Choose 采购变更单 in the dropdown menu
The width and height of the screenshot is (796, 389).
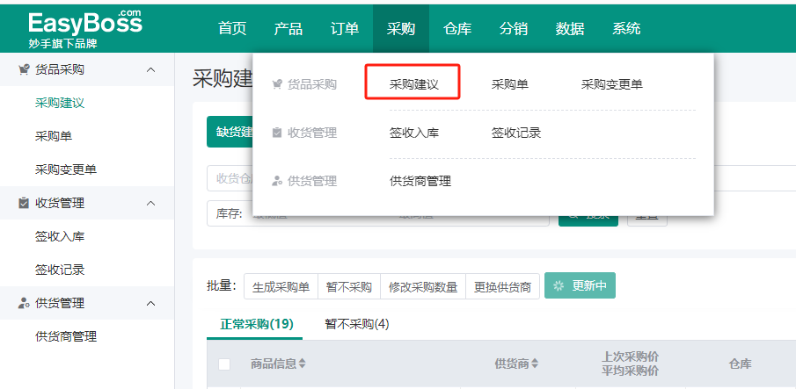tap(611, 84)
